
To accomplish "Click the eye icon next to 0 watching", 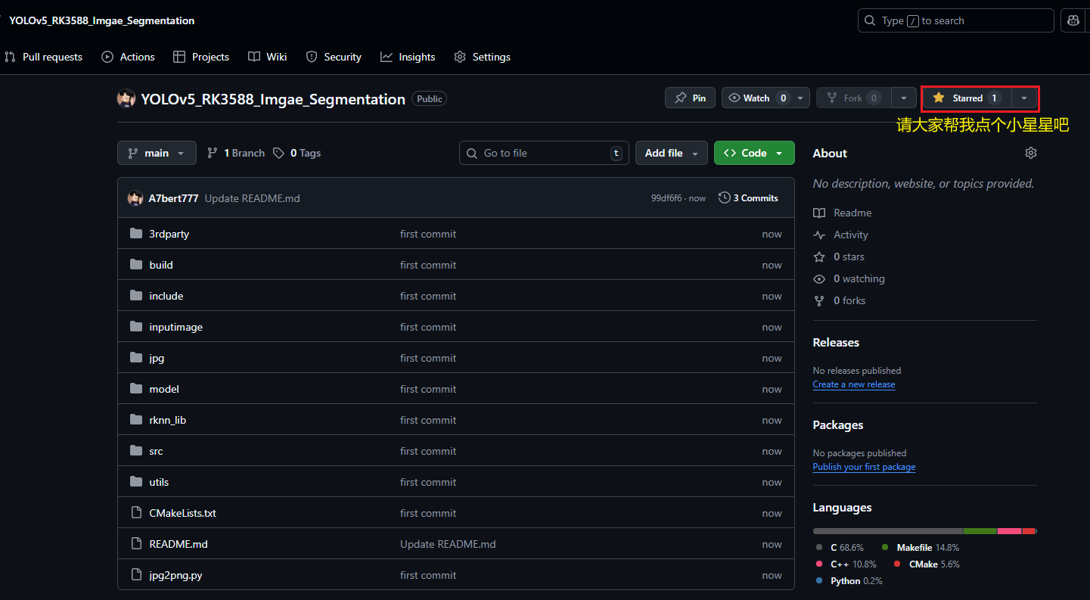I will 819,279.
